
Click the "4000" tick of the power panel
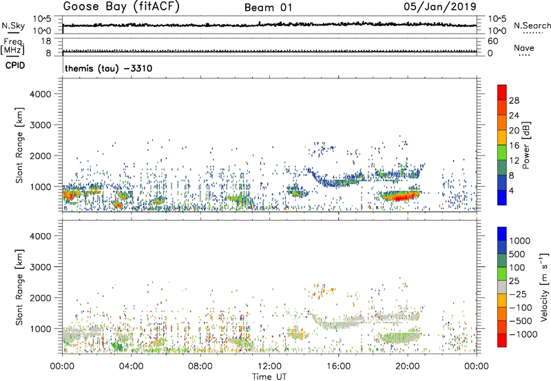41,94
